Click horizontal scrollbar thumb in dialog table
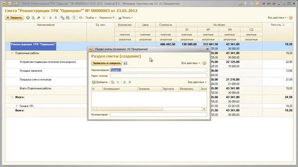The height and width of the screenshot is (167, 298). tap(129, 109)
